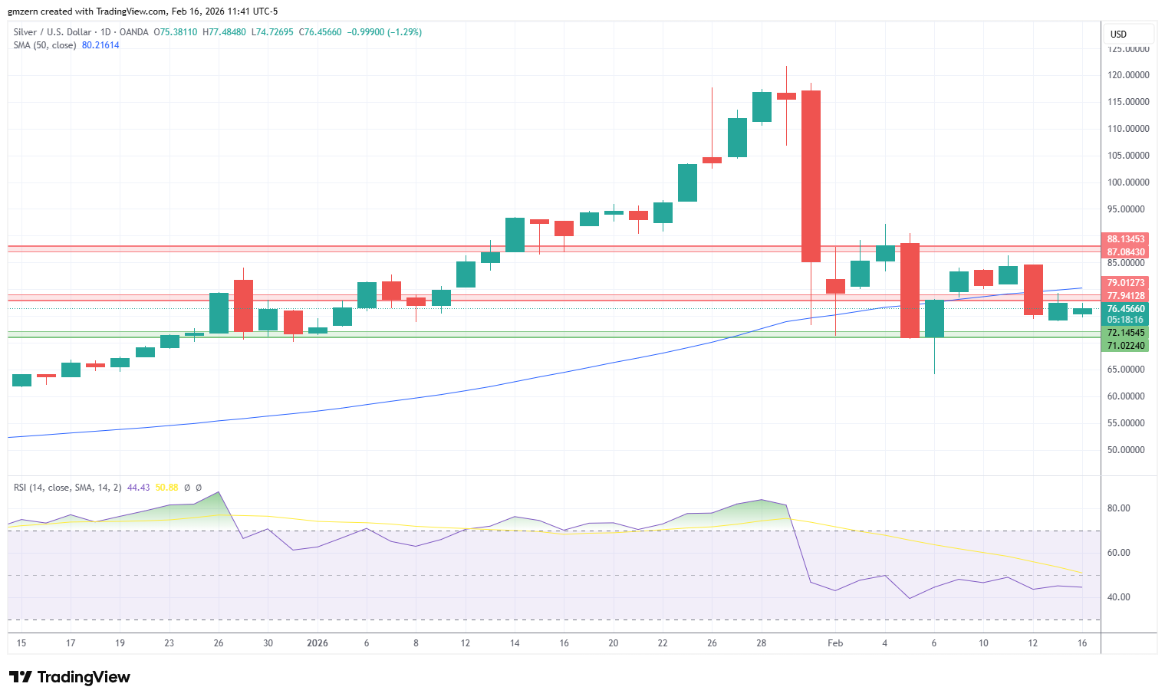Click the header text 'gmzern created with TradingView.com'
Image resolution: width=1165 pixels, height=700 pixels.
coord(87,12)
